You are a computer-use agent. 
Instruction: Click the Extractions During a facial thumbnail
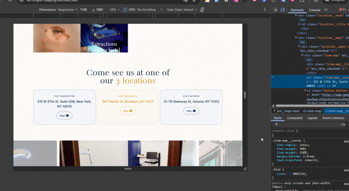pos(104,38)
